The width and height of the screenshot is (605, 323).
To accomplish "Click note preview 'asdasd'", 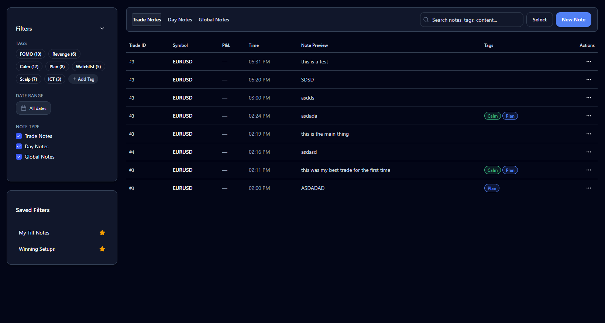I will tap(309, 152).
